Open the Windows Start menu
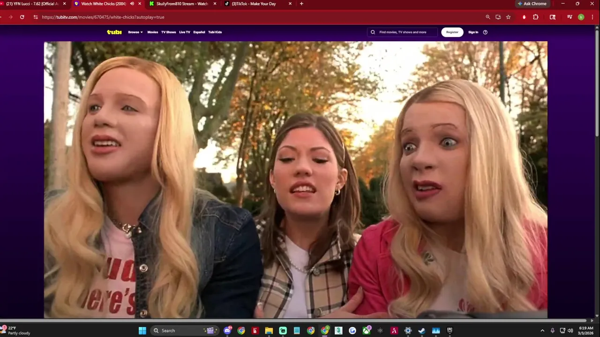600x337 pixels. (142, 330)
